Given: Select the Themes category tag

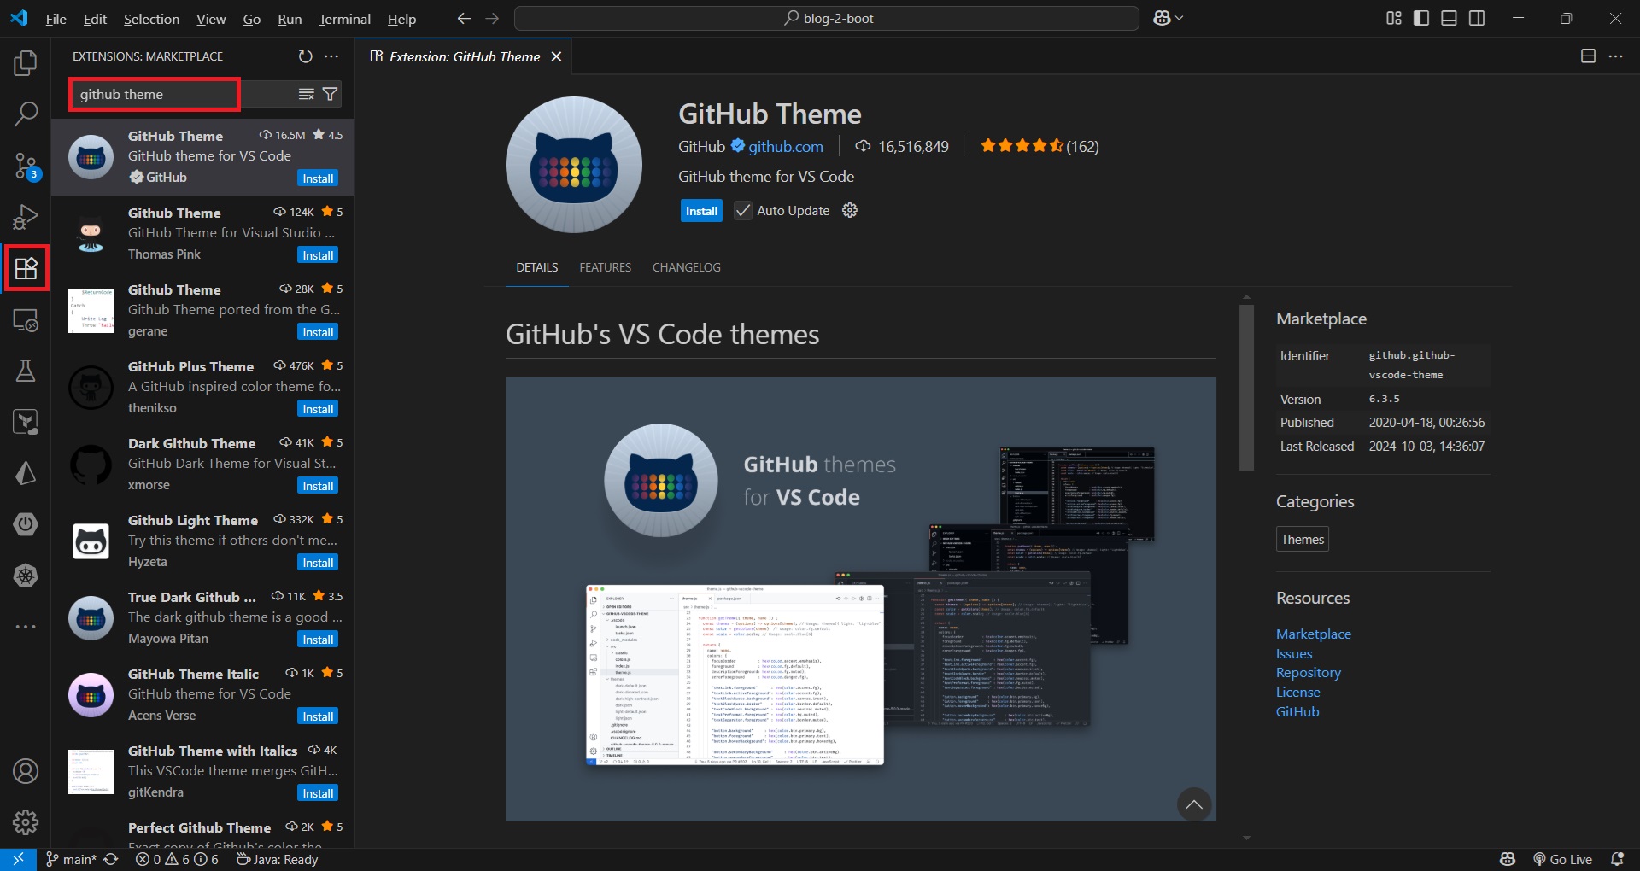Looking at the screenshot, I should [1303, 539].
